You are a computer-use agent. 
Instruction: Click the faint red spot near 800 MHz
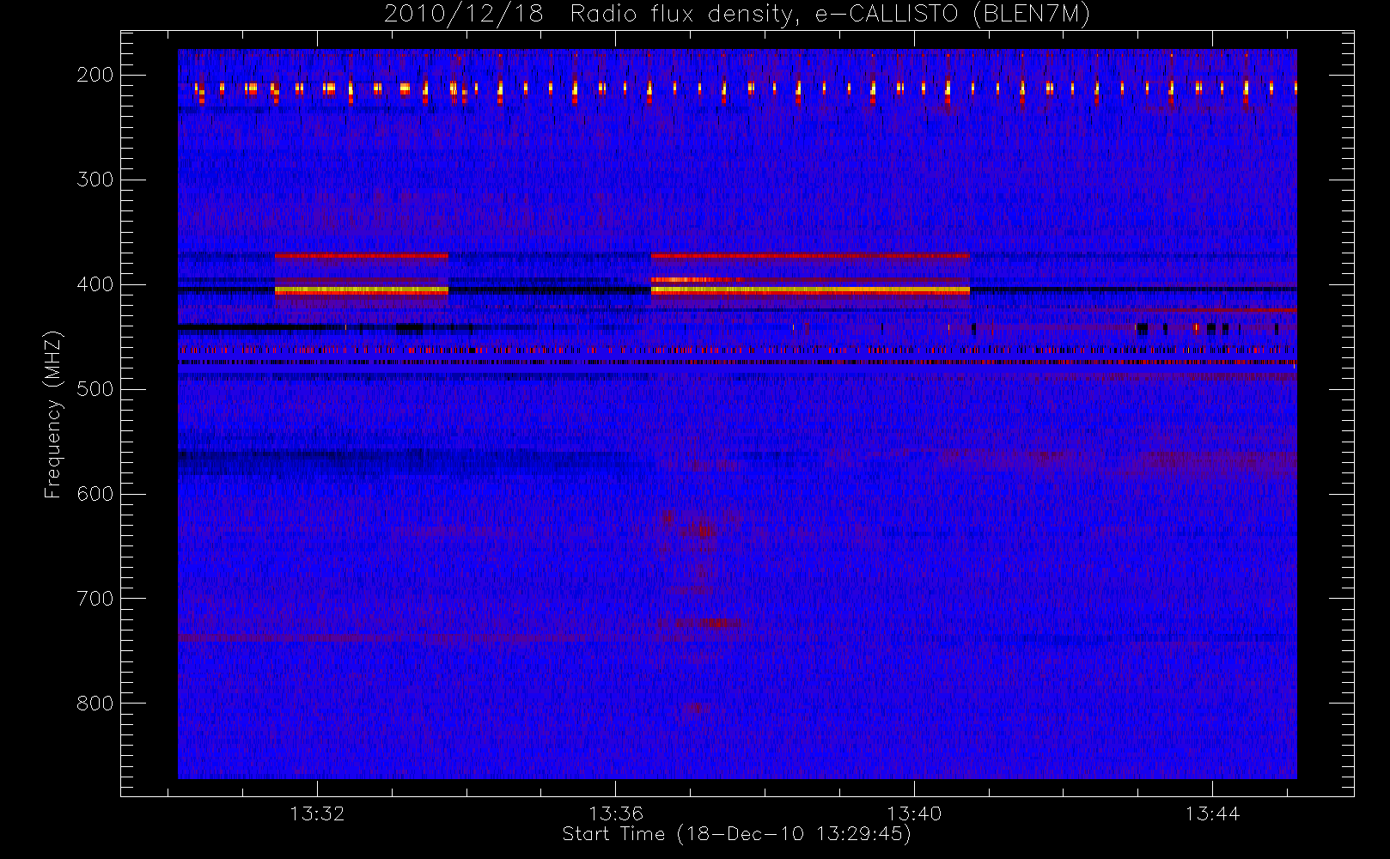pos(692,708)
